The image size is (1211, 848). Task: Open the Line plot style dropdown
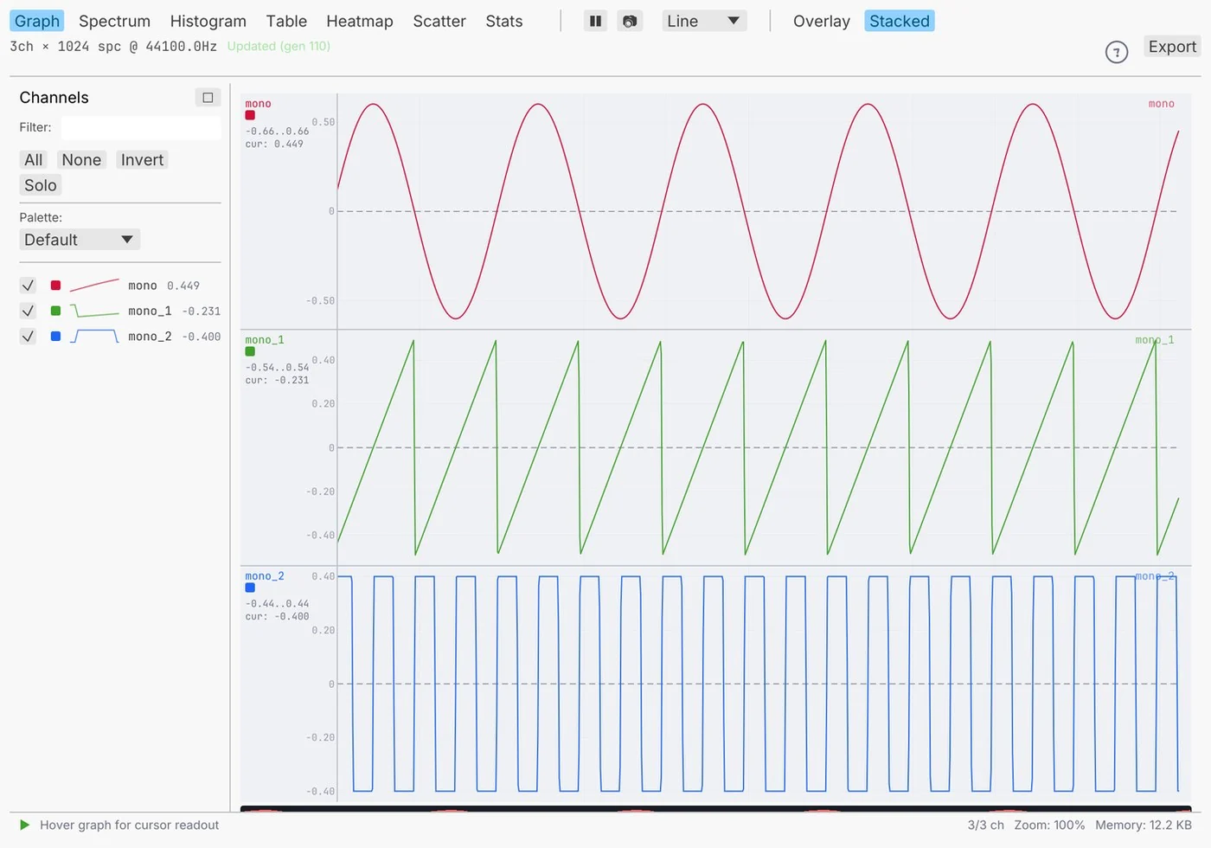click(x=704, y=21)
